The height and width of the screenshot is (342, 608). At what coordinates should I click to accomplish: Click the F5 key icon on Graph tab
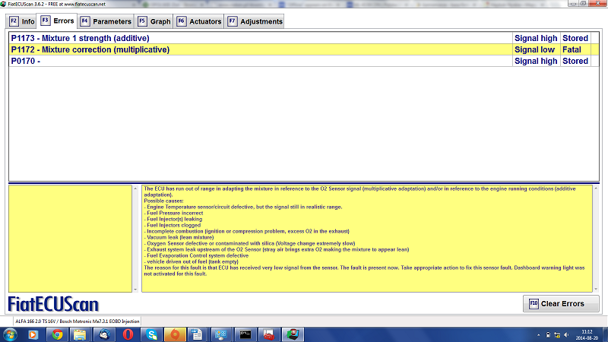click(142, 21)
